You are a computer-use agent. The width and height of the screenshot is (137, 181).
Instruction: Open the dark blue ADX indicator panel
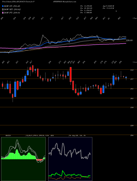pos(70,159)
